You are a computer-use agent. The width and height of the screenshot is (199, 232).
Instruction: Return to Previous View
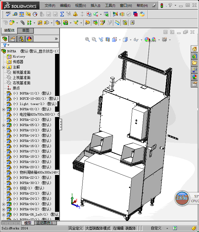(x=101, y=39)
